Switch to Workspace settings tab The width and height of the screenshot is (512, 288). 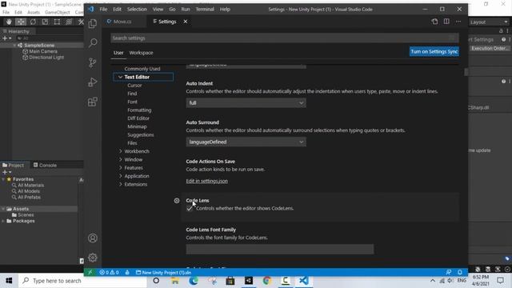[141, 53]
